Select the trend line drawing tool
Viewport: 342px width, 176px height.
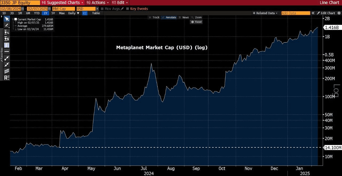click(7, 58)
